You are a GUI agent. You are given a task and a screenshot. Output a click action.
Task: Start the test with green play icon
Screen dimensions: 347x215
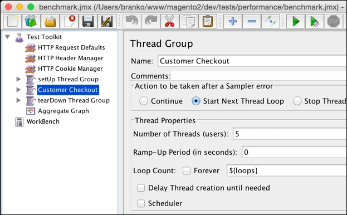[x=296, y=22]
